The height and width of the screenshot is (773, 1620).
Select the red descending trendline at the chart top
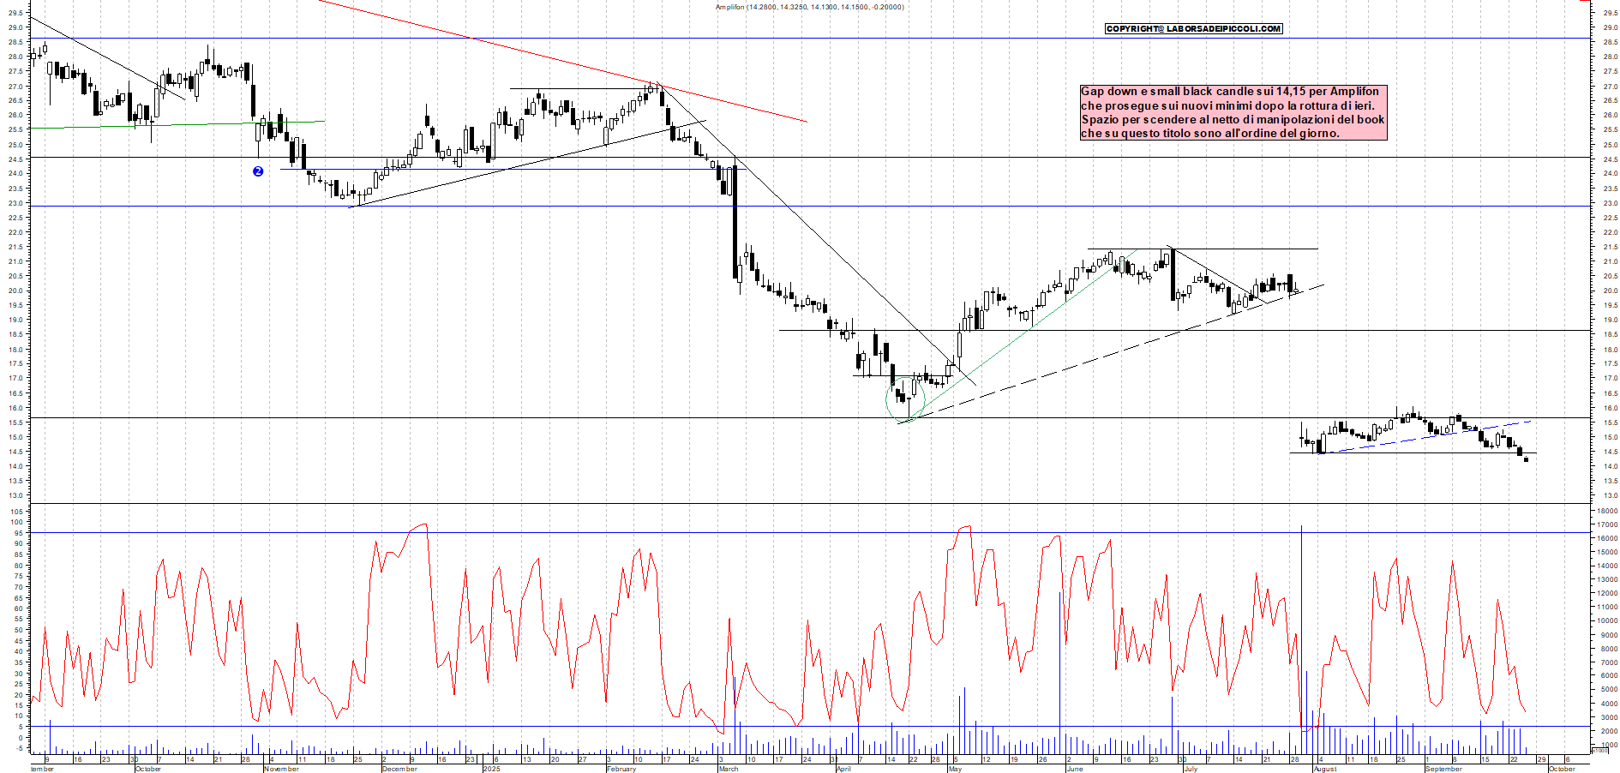point(562,62)
